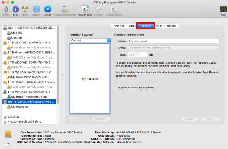Screen dimensions: 228x149
Task: Select indented My Book Thunderbolt Duo volume
Action: [x=29, y=97]
